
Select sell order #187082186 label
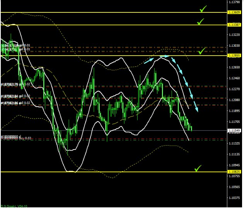(x=15, y=103)
